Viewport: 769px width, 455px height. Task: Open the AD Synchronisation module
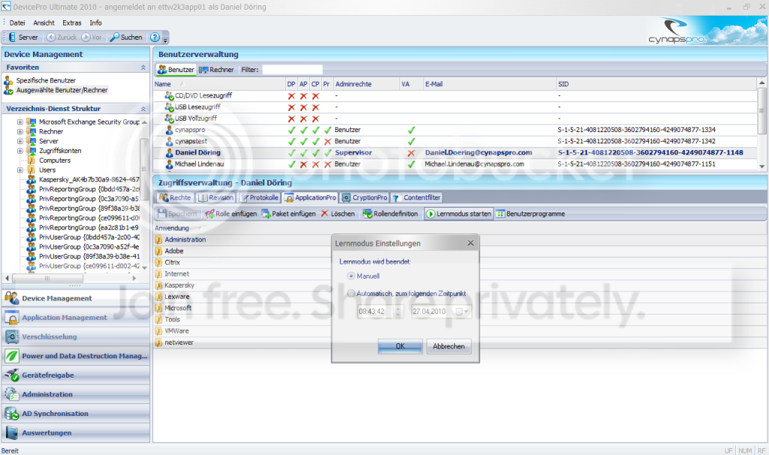point(76,413)
